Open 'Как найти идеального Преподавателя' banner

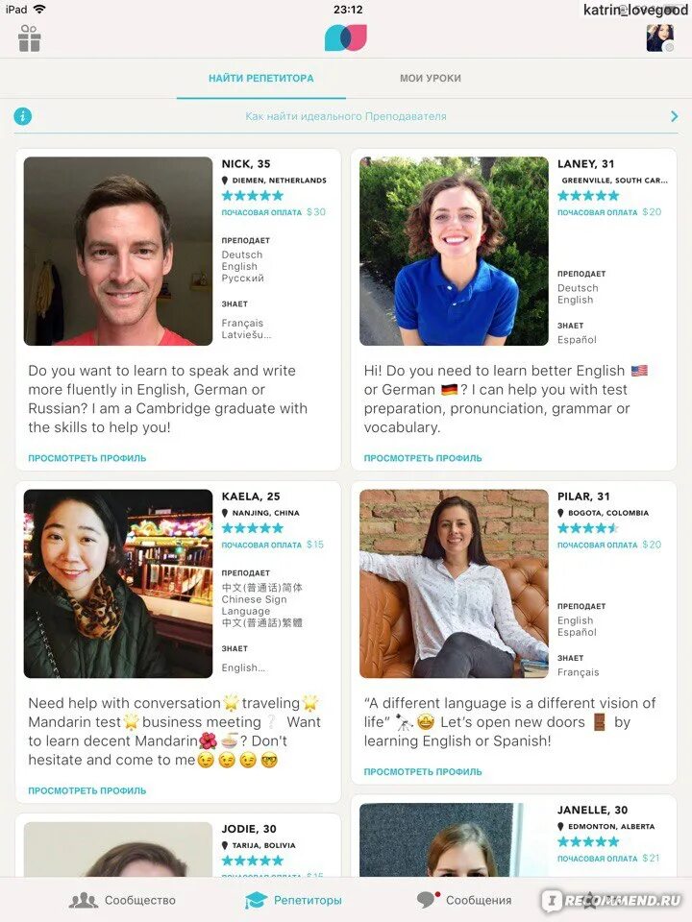tap(346, 116)
